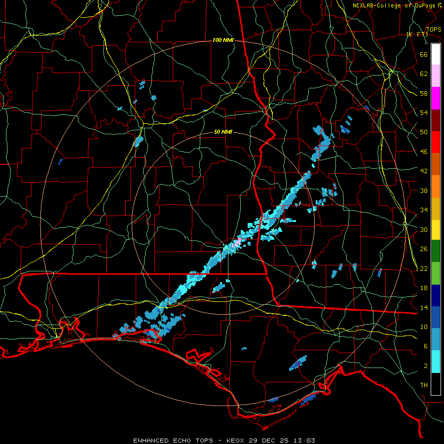Image resolution: width=444 pixels, height=444 pixels.
Task: Click the "58" legend value
Action: pos(424,93)
